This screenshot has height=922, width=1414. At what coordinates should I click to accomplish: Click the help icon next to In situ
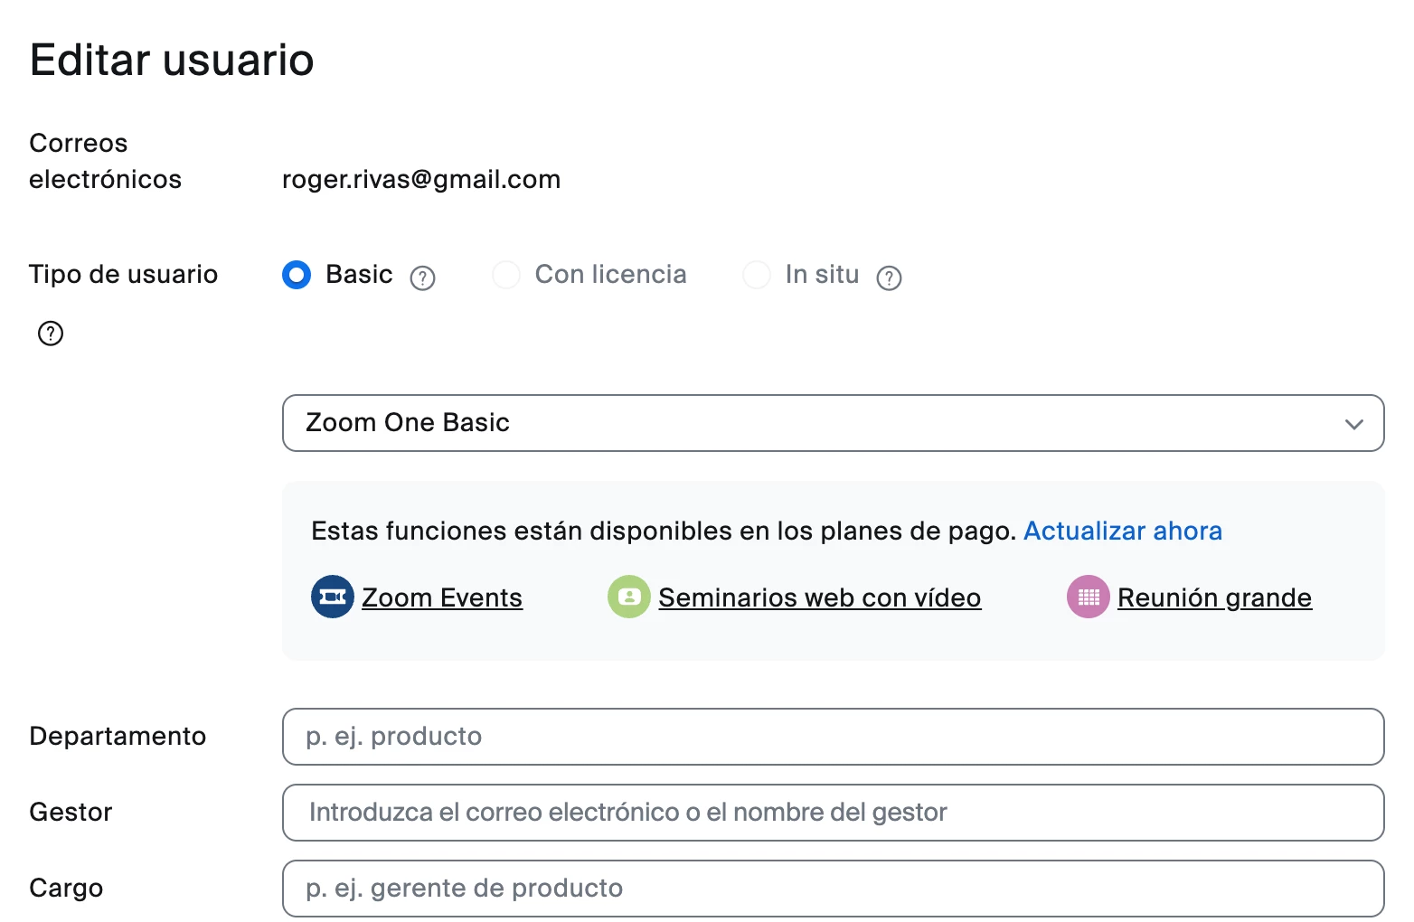pyautogui.click(x=889, y=278)
